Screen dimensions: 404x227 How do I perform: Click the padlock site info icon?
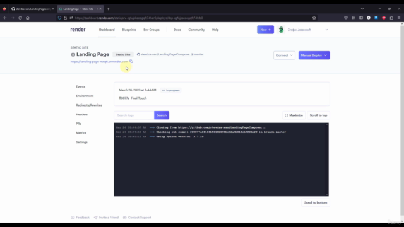point(65,18)
